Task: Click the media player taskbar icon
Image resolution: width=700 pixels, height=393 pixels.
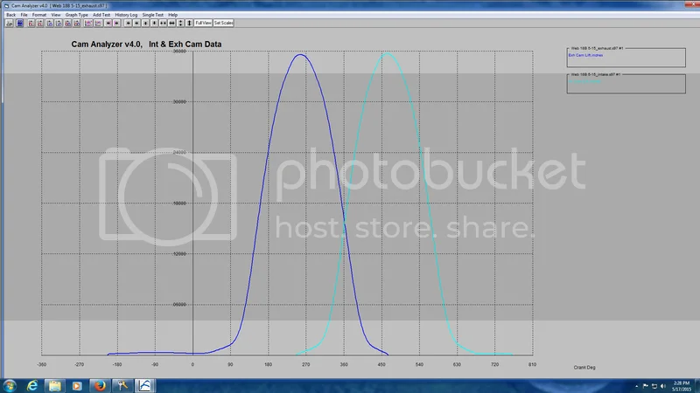Action: tap(77, 385)
